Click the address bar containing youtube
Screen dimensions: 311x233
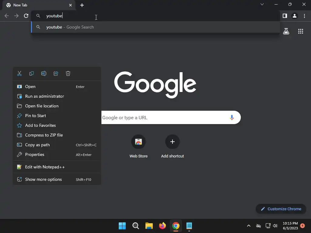155,16
